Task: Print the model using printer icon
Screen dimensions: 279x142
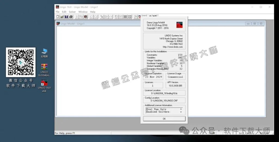Action: (71, 17)
